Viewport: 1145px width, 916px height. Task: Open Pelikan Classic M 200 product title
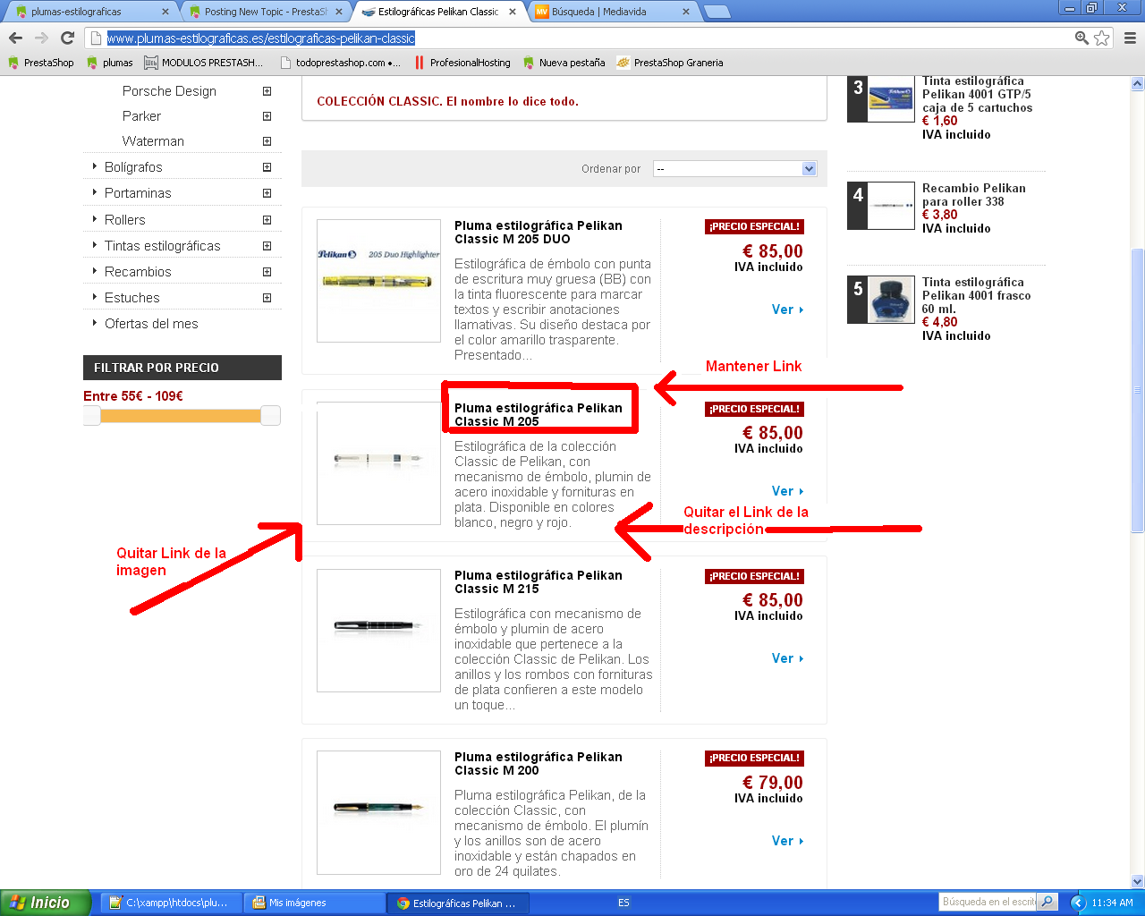[x=538, y=764]
